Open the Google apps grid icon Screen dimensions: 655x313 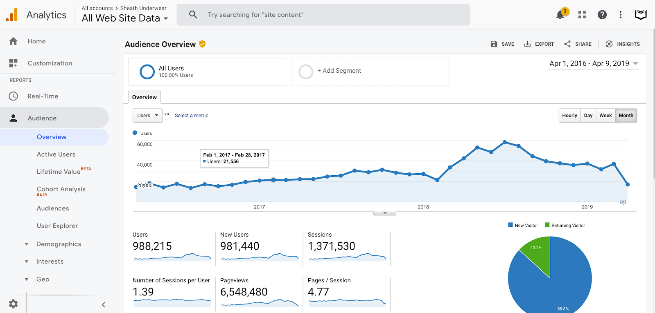[x=582, y=15]
